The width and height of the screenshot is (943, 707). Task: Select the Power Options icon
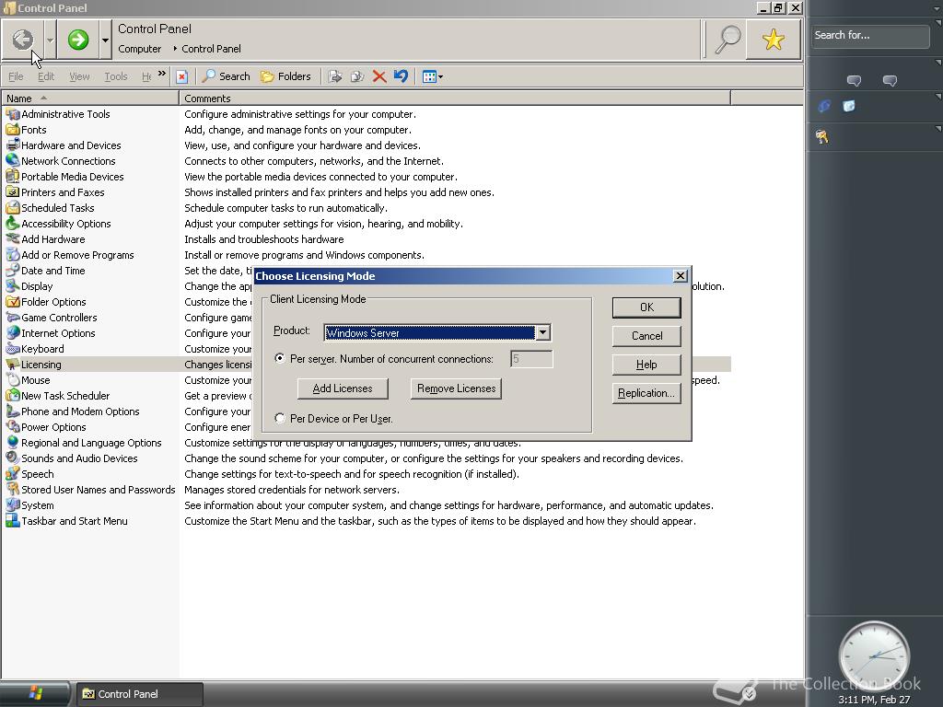coord(13,426)
